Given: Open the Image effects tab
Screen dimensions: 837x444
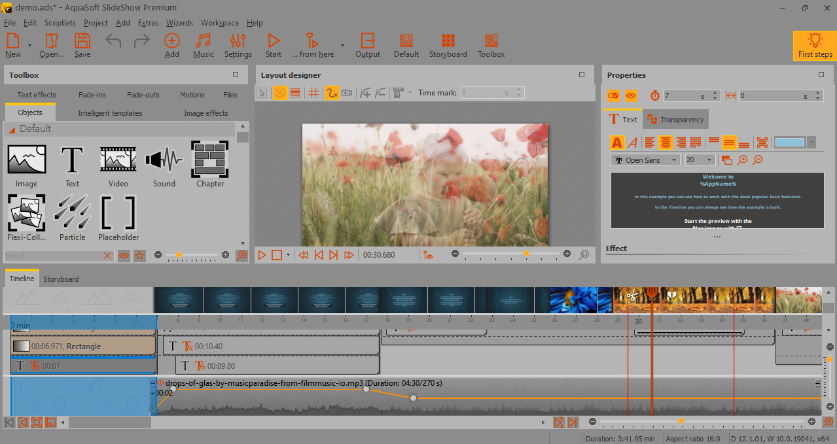Looking at the screenshot, I should click(206, 113).
